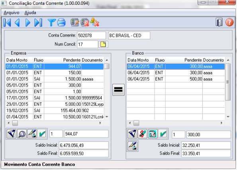
Task: Click the Banco Saldo Inicial field 32.250,41
Action: 206,145
